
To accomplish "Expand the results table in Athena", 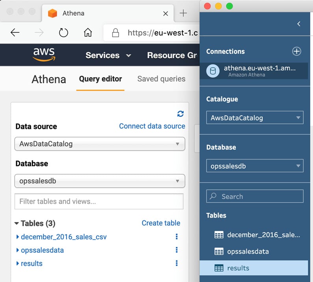I will pyautogui.click(x=18, y=263).
